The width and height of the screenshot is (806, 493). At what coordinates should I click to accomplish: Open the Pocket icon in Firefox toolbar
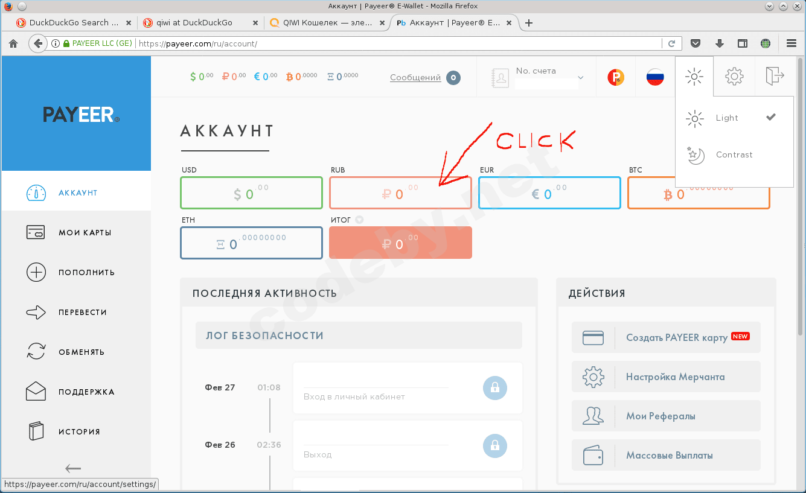point(696,43)
